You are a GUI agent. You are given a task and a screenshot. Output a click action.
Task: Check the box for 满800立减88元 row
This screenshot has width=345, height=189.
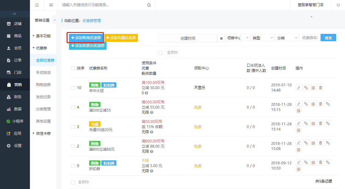pyautogui.click(x=73, y=146)
